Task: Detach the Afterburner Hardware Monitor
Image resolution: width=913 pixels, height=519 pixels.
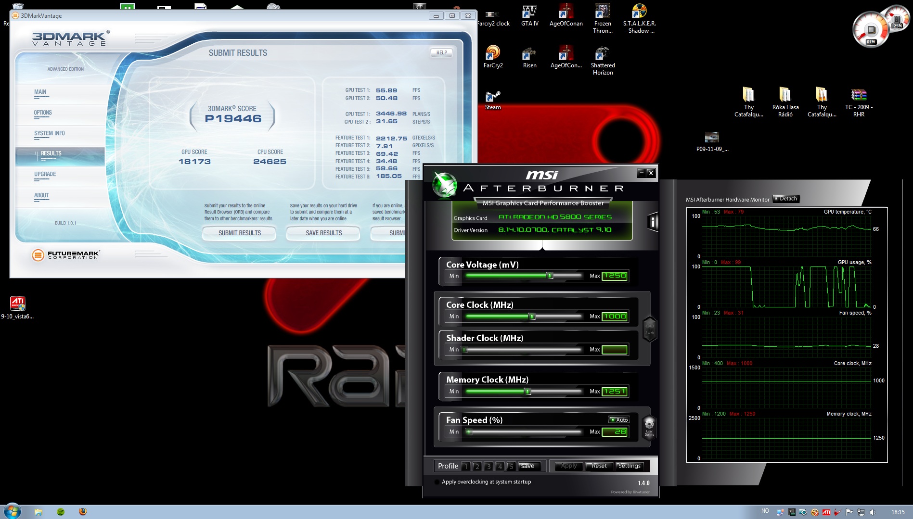Action: coord(785,199)
